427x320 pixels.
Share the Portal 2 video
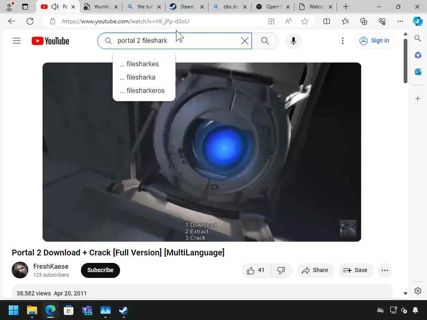[315, 270]
